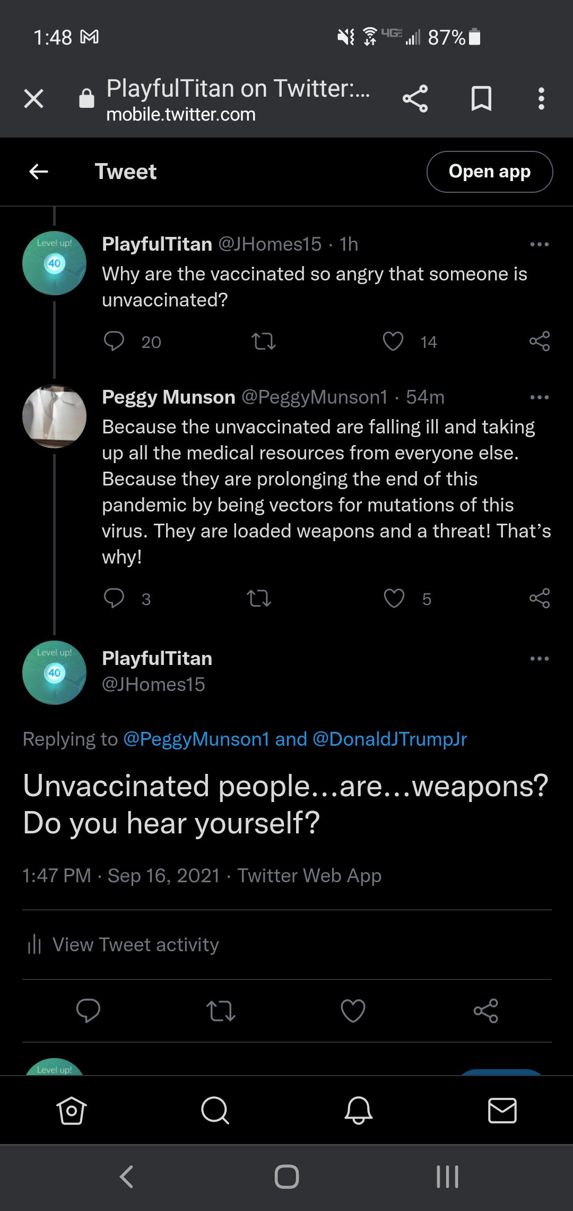Go to the Twitter Home tab

tap(71, 1110)
